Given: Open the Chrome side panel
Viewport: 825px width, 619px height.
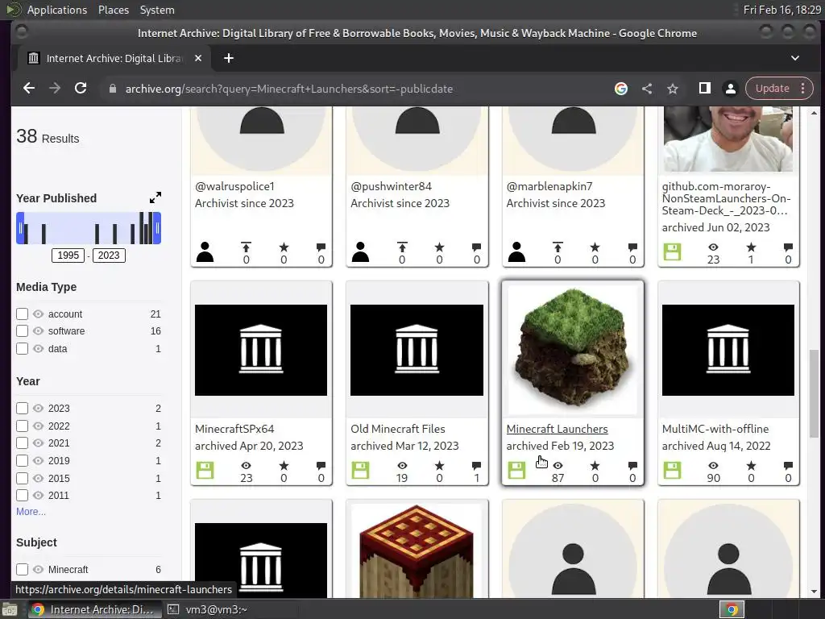Looking at the screenshot, I should point(704,89).
